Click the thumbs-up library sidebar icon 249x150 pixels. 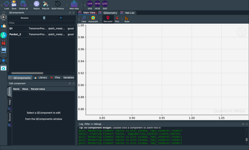point(4,25)
